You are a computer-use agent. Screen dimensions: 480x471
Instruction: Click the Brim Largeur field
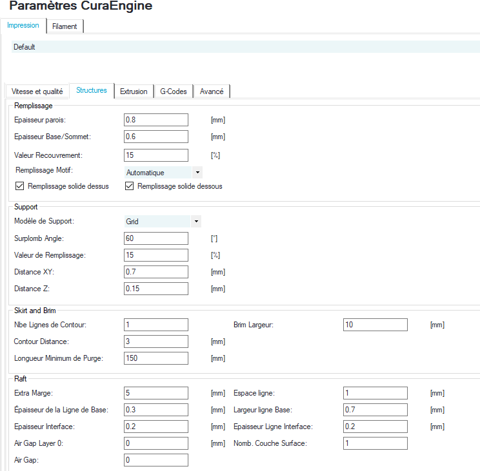point(375,325)
